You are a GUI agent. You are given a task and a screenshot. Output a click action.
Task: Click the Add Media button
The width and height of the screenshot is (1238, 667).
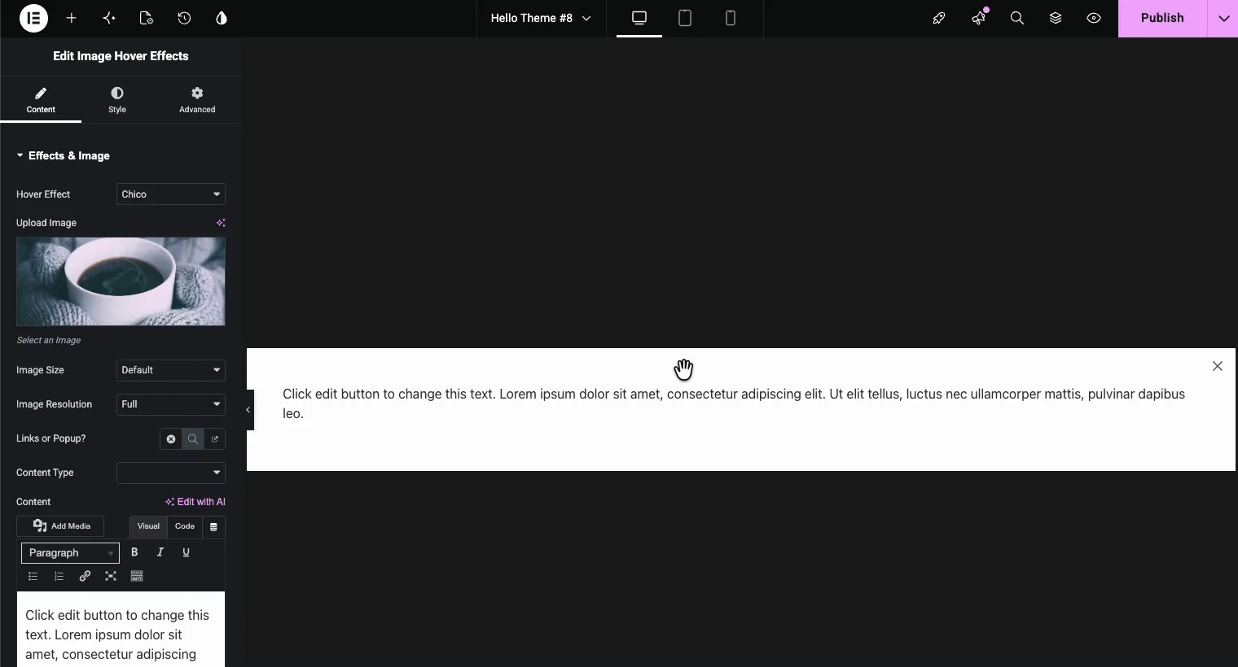coord(60,526)
